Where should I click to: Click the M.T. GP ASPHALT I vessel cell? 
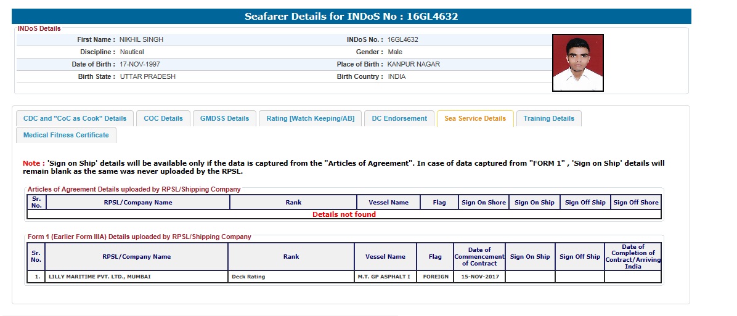(x=383, y=277)
